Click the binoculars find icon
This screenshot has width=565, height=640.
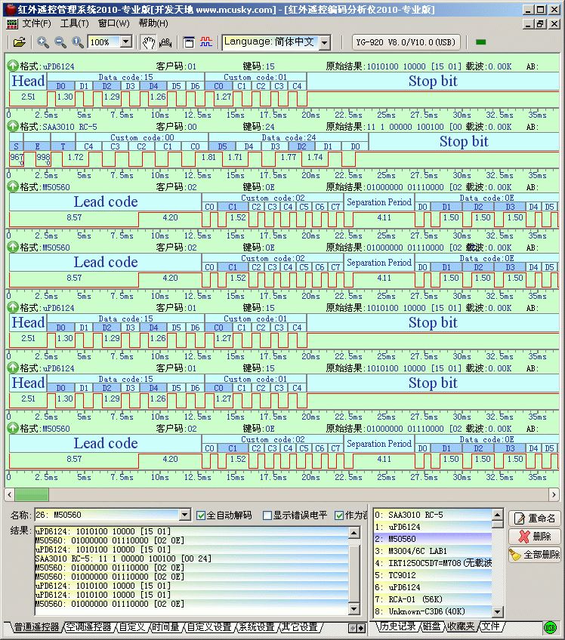[x=166, y=42]
